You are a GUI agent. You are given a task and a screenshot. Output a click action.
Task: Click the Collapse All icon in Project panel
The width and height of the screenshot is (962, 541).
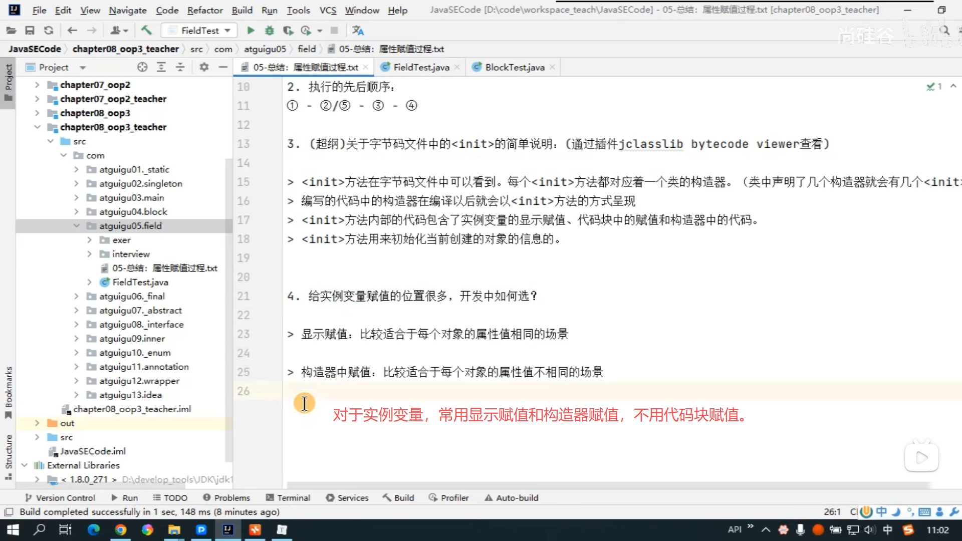pos(180,67)
